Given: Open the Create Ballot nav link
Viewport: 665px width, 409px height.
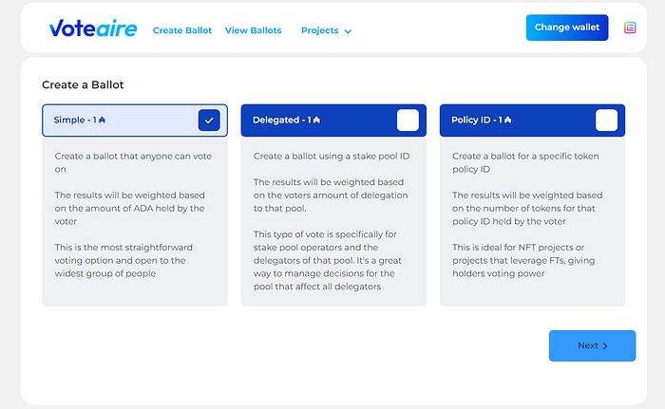Looking at the screenshot, I should tap(182, 30).
